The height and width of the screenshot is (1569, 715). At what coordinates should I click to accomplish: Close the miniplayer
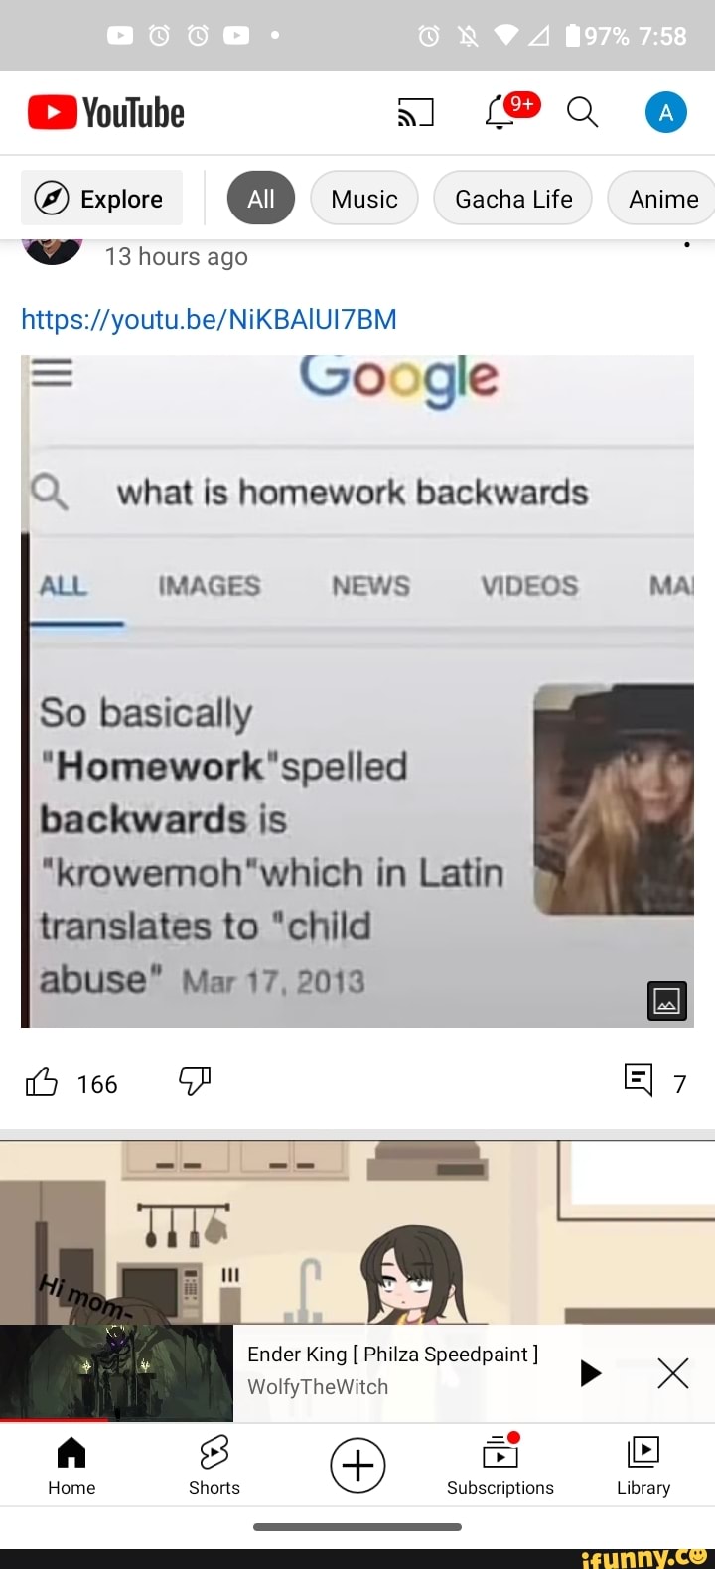(x=673, y=1373)
